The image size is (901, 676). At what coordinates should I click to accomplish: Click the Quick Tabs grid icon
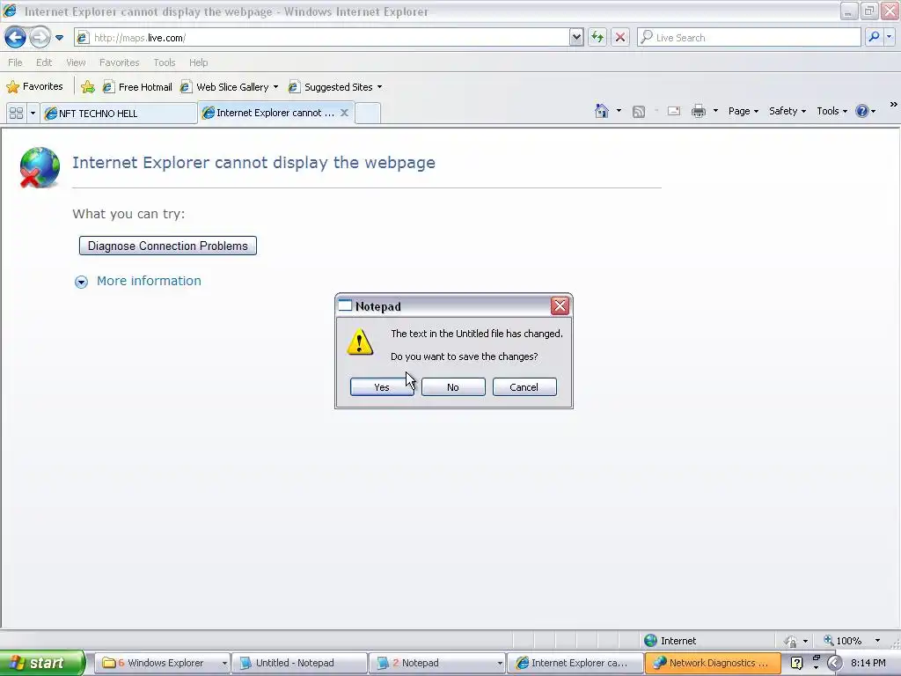[x=16, y=114]
